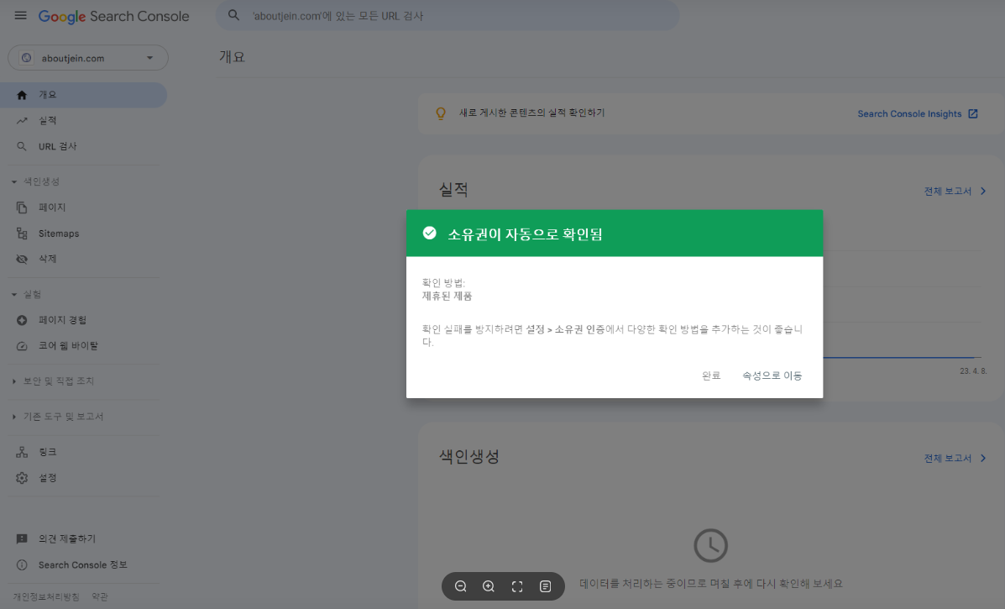Click chevron arrow beside 색인생성 전체 보고서
The width and height of the screenshot is (1005, 609).
983,459
